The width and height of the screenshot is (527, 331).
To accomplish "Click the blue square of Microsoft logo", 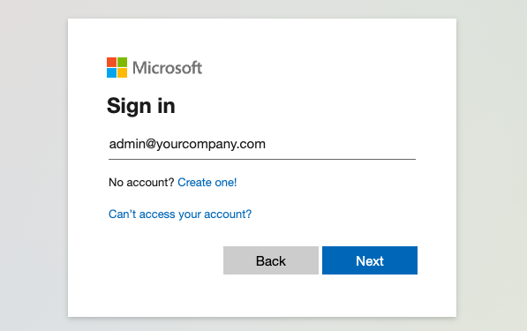I will pyautogui.click(x=111, y=73).
